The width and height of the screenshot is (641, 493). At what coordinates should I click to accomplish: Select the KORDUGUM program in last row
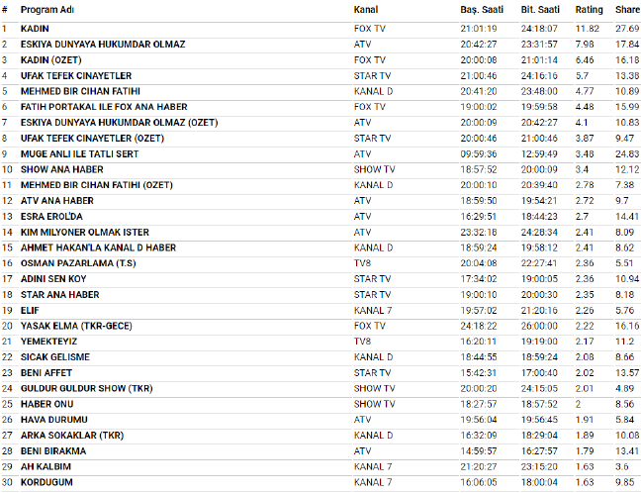pos(47,482)
